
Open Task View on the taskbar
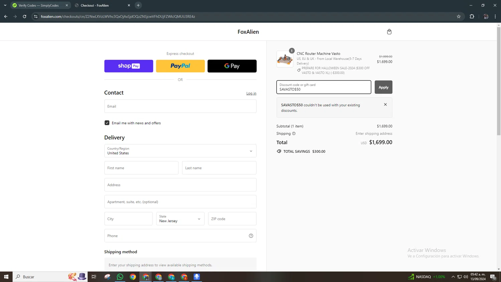tap(94, 277)
